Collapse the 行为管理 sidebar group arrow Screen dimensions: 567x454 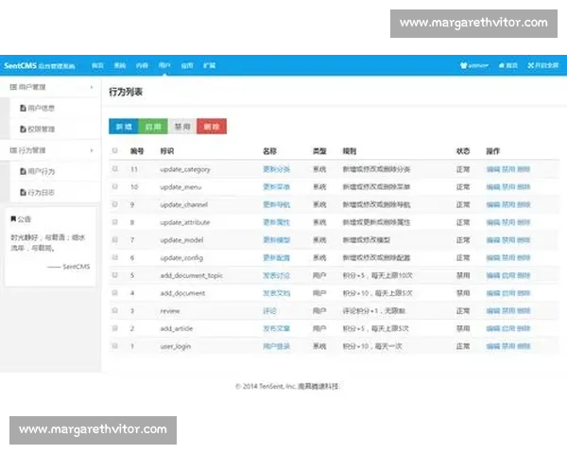pos(92,150)
